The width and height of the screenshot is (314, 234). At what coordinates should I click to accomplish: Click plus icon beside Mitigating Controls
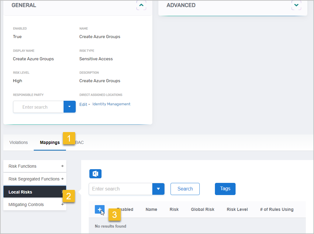62,204
